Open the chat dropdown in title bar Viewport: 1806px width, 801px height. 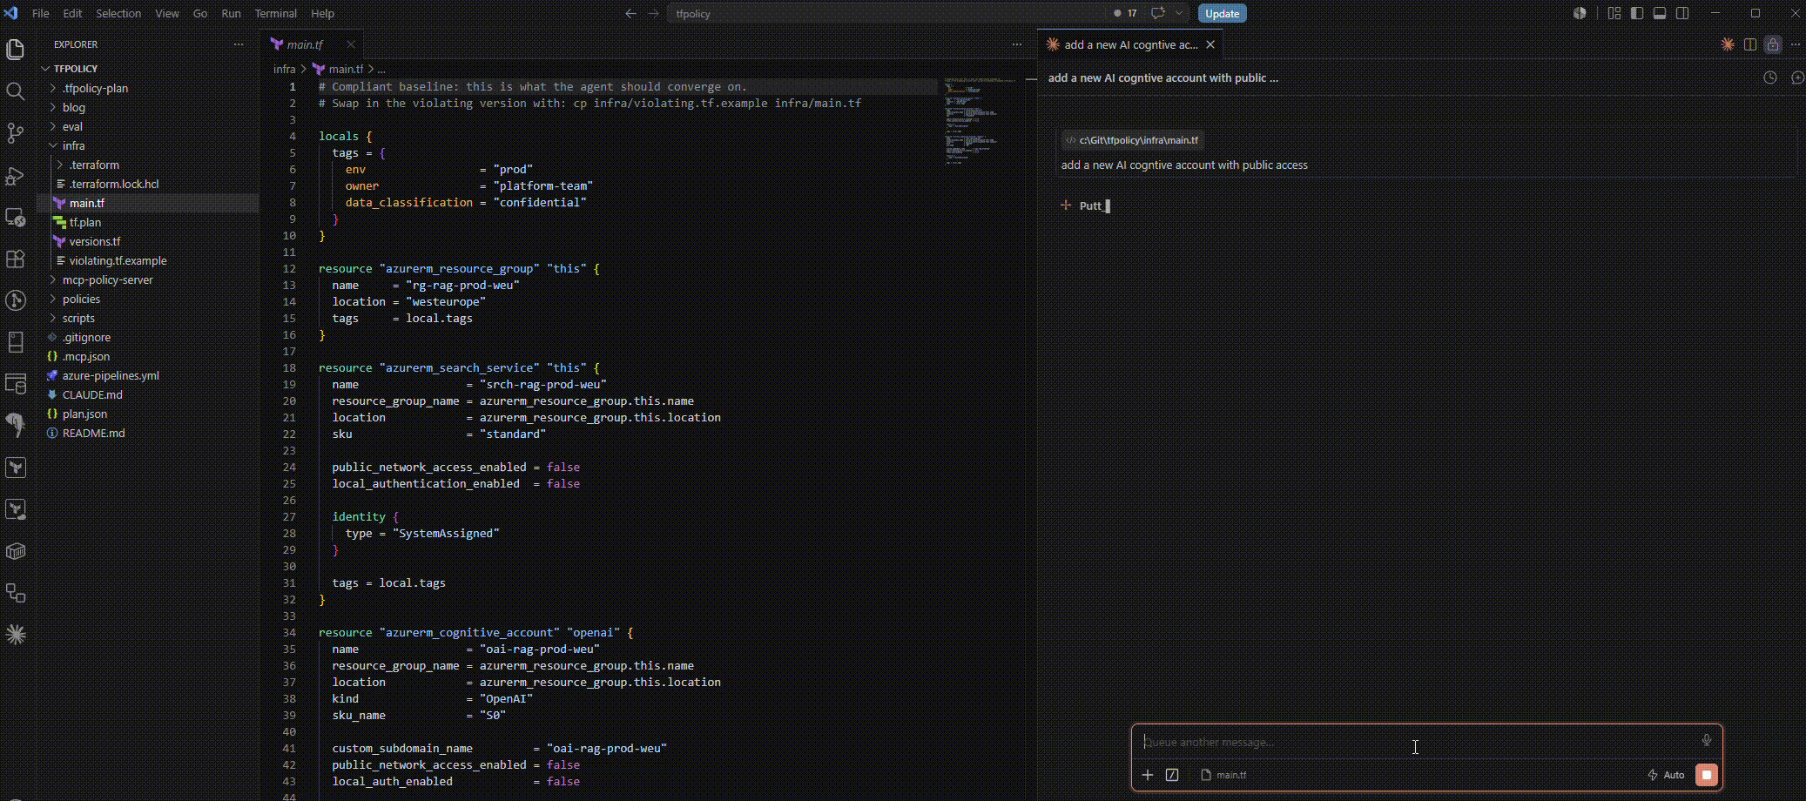click(x=1179, y=13)
